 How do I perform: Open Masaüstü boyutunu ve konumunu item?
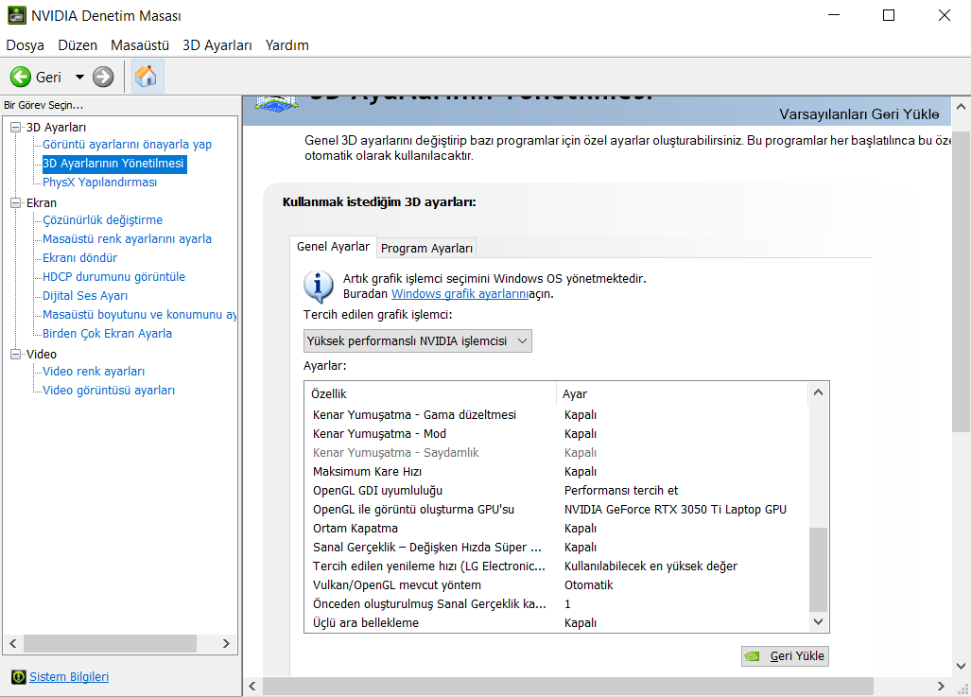click(139, 315)
